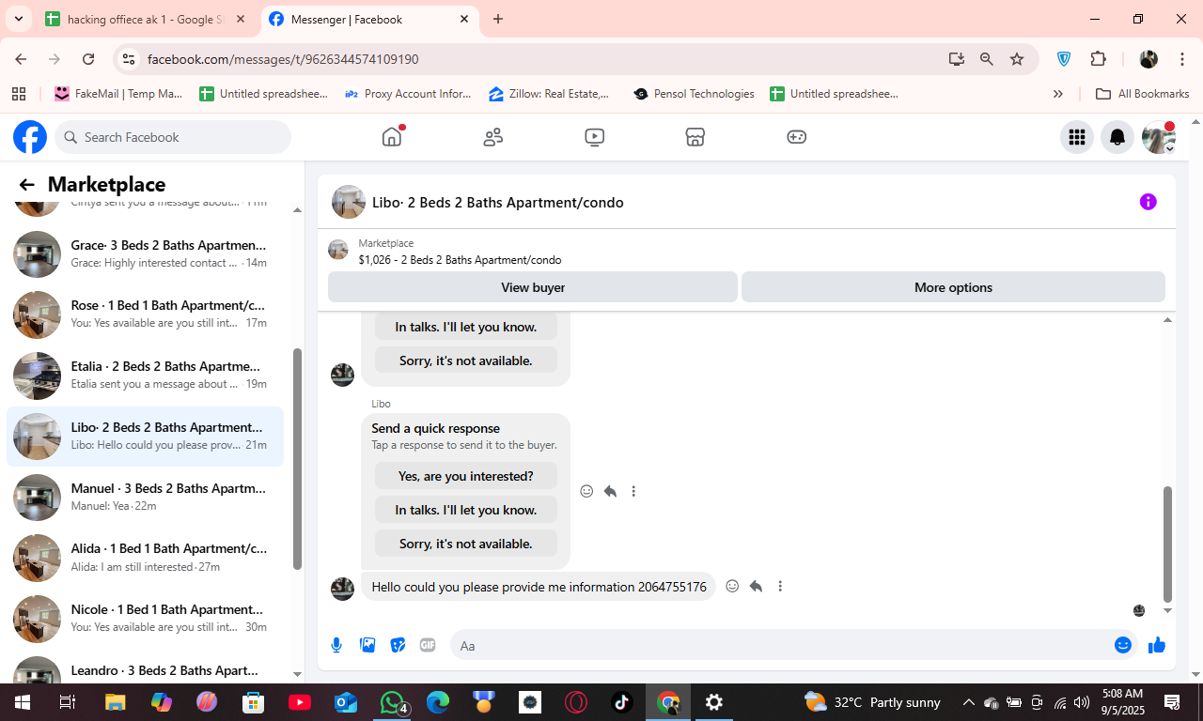
Task: Choose a sticker in the composer
Action: pos(398,645)
